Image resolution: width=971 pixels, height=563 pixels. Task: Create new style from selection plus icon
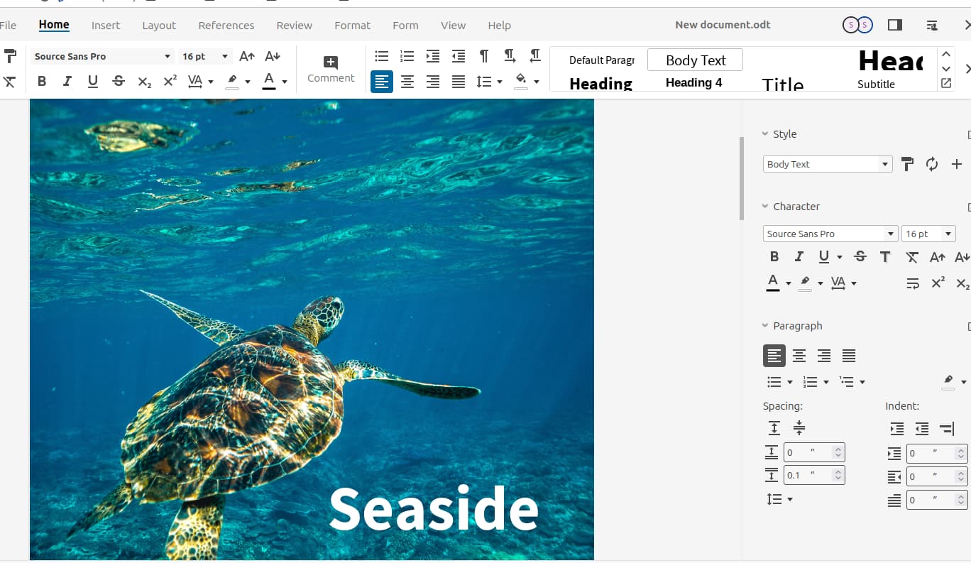click(x=957, y=164)
